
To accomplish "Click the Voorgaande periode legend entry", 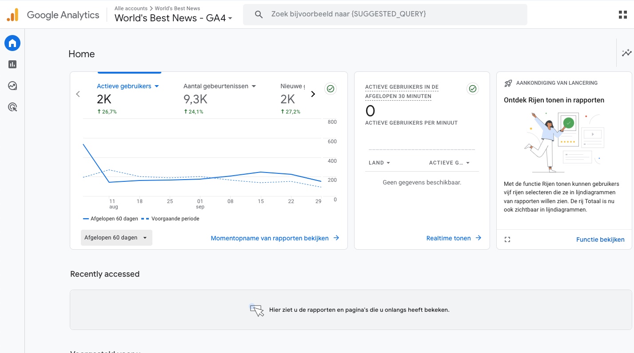I will click(171, 219).
